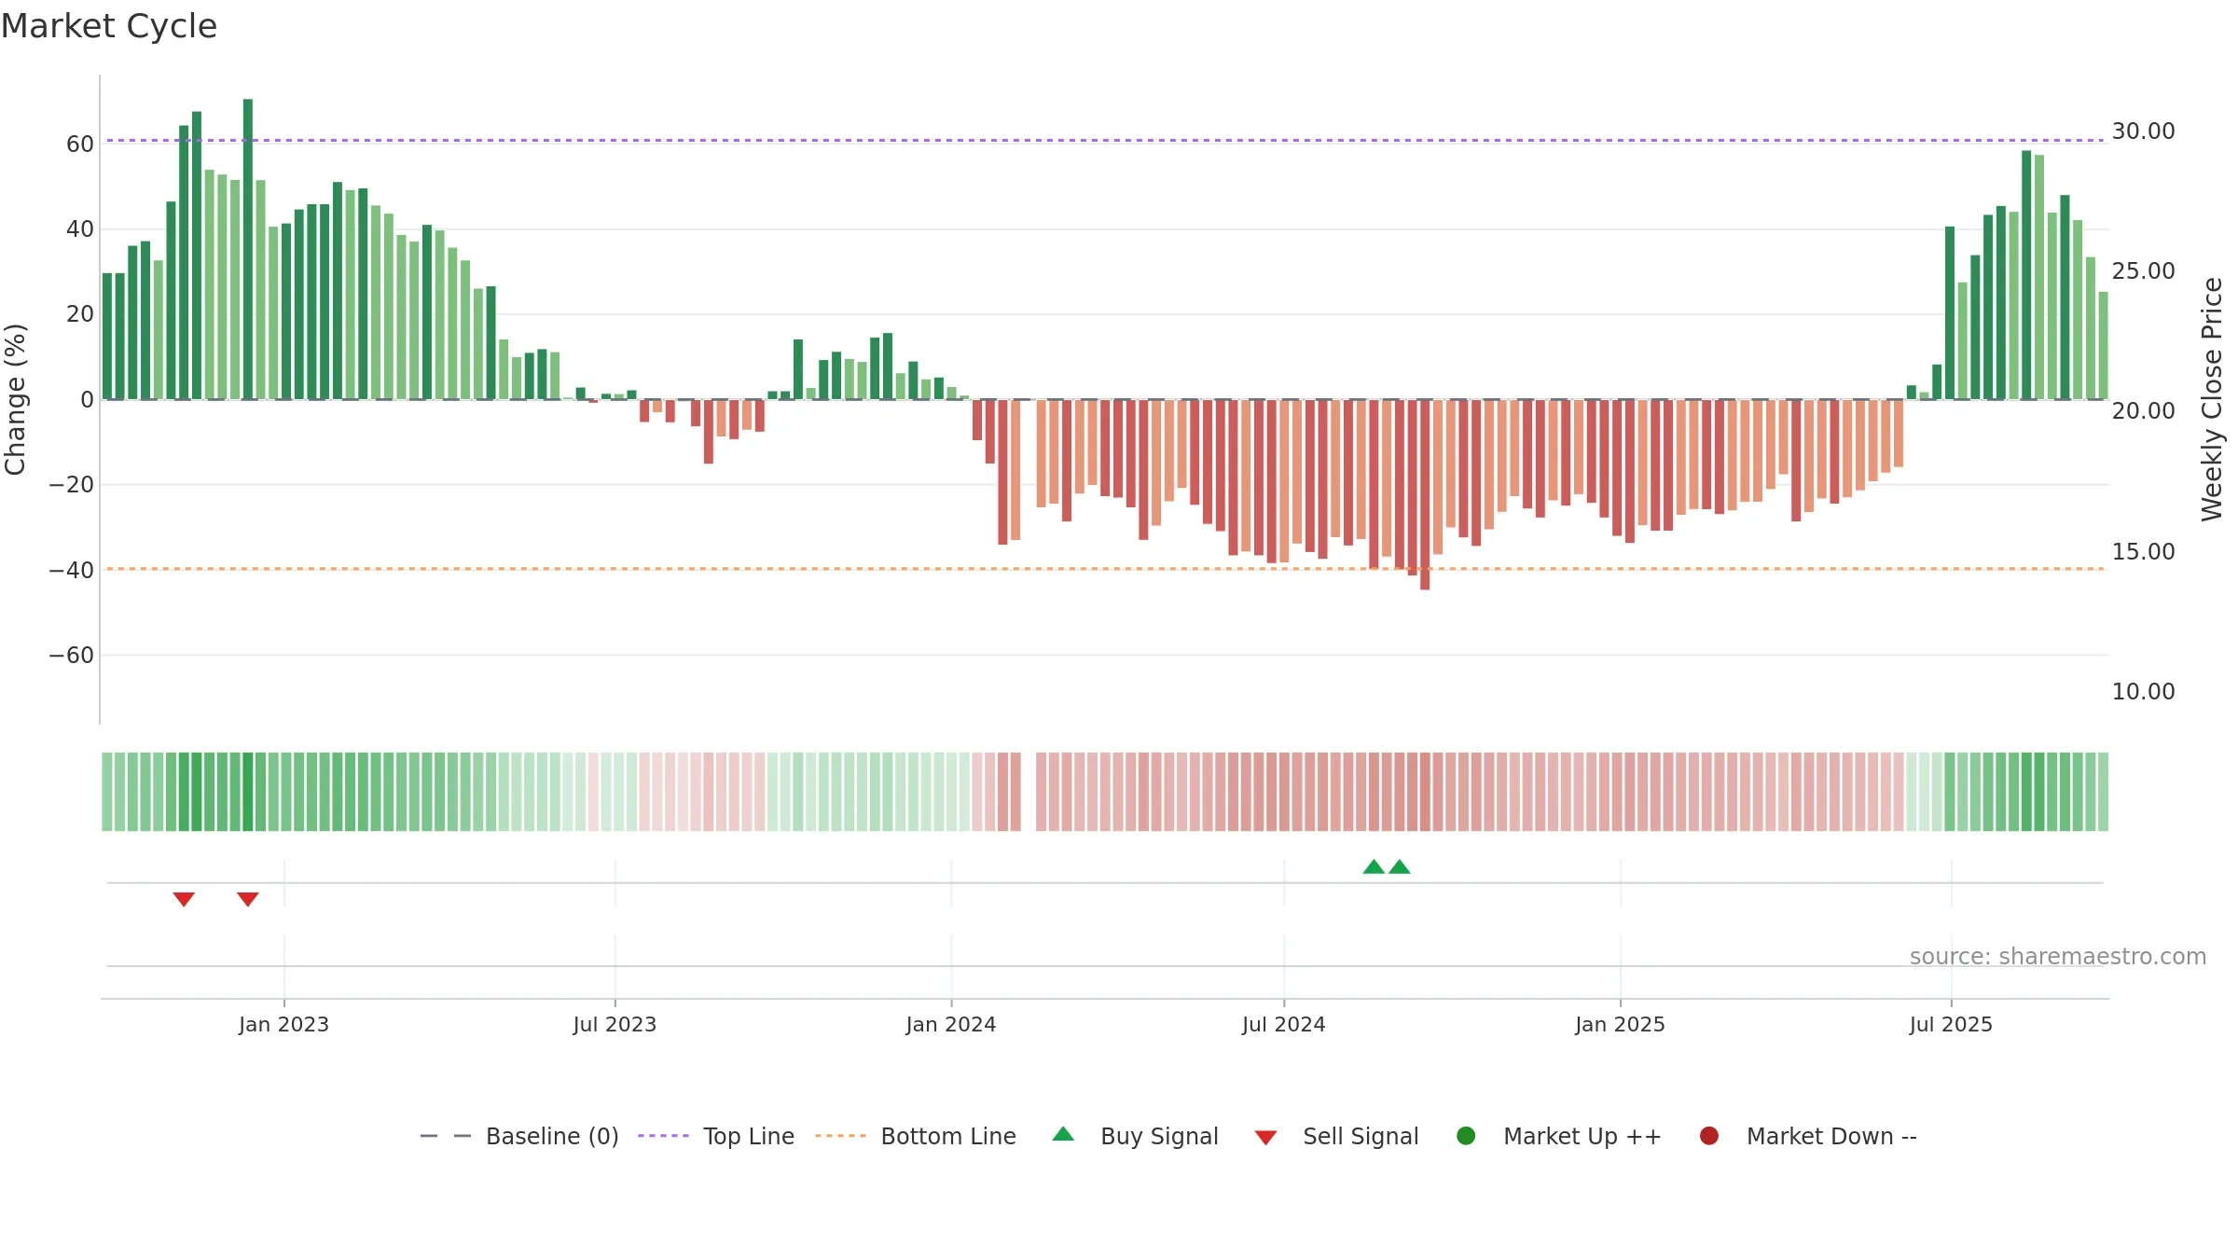This screenshot has height=1259, width=2238.
Task: Toggle the Buy Signal legend label
Action: [x=1159, y=1136]
